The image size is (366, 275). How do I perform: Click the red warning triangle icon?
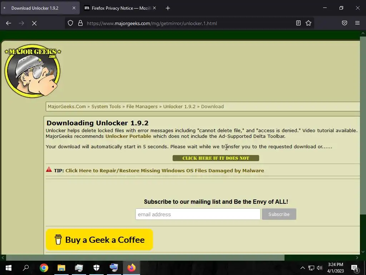tap(49, 169)
